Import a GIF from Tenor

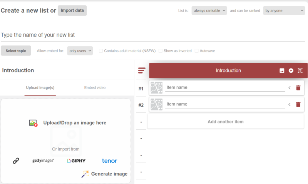pyautogui.click(x=109, y=161)
